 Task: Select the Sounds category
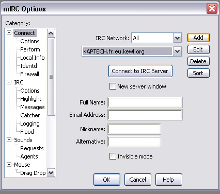click(23, 140)
